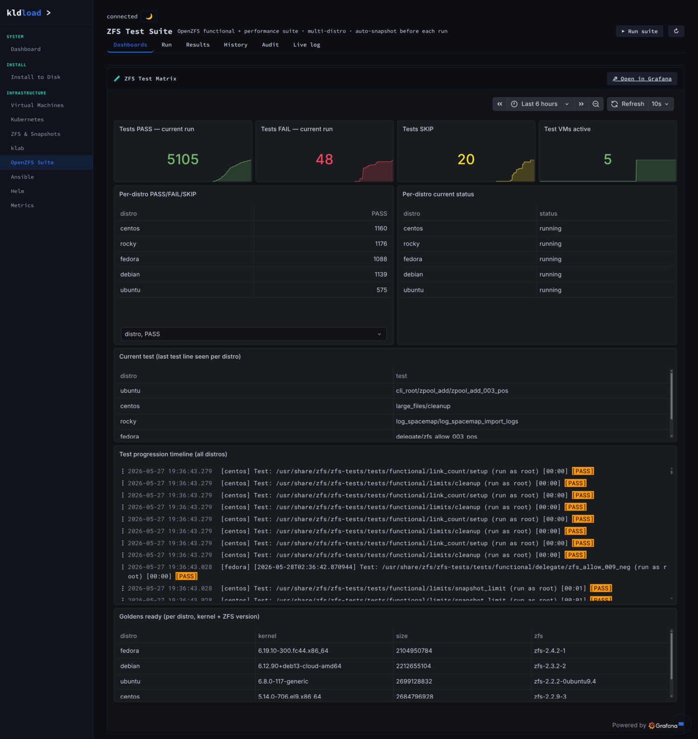This screenshot has height=739, width=698.
Task: Open menu dots on the fedora log line
Action: tap(123, 567)
